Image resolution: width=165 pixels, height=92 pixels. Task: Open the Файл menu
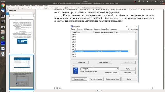8,6
